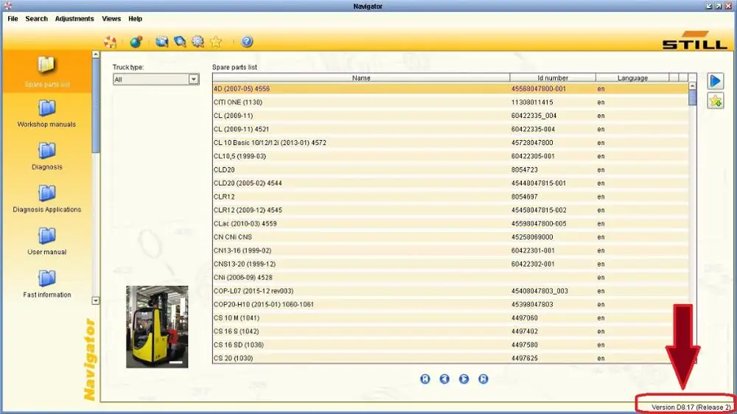Click Id number 8054723
Image resolution: width=737 pixels, height=414 pixels.
[x=525, y=169]
